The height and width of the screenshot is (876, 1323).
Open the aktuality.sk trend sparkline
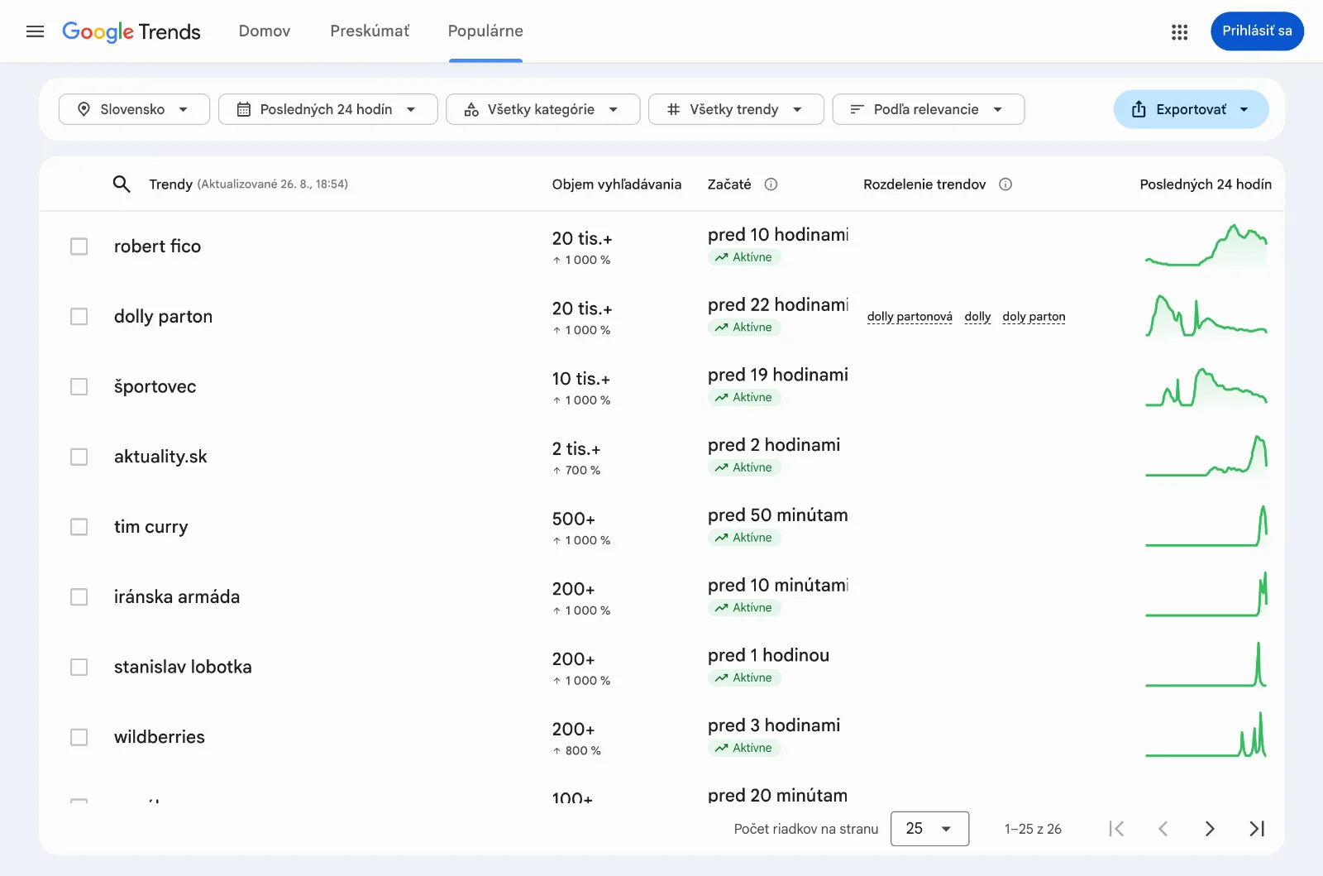click(x=1206, y=456)
